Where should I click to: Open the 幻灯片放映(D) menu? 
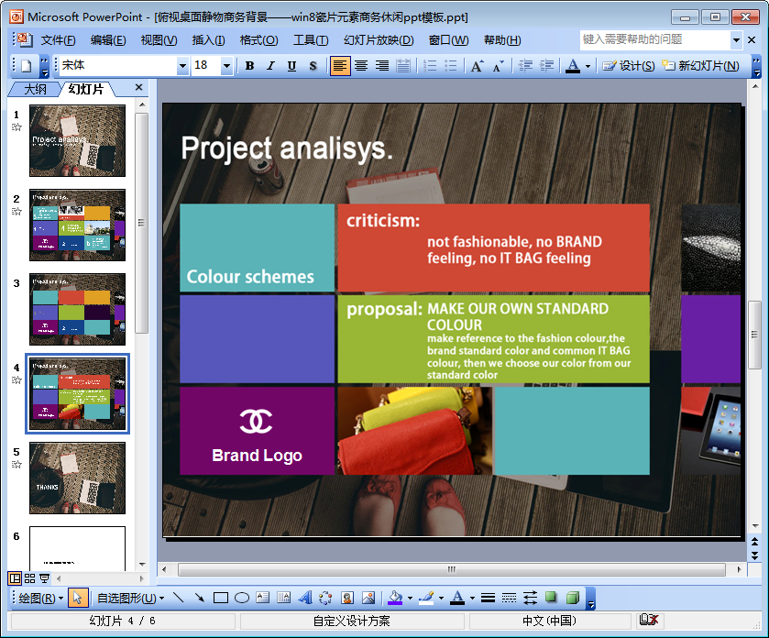379,40
